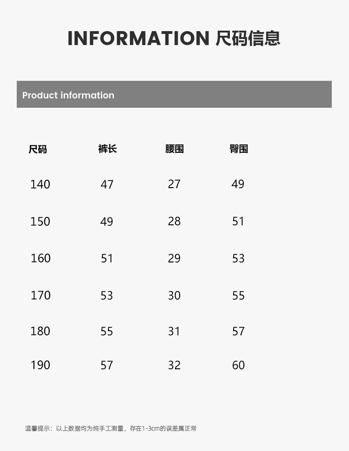349x451 pixels.
Task: Click waist value 32 for size 190
Action: 174,365
